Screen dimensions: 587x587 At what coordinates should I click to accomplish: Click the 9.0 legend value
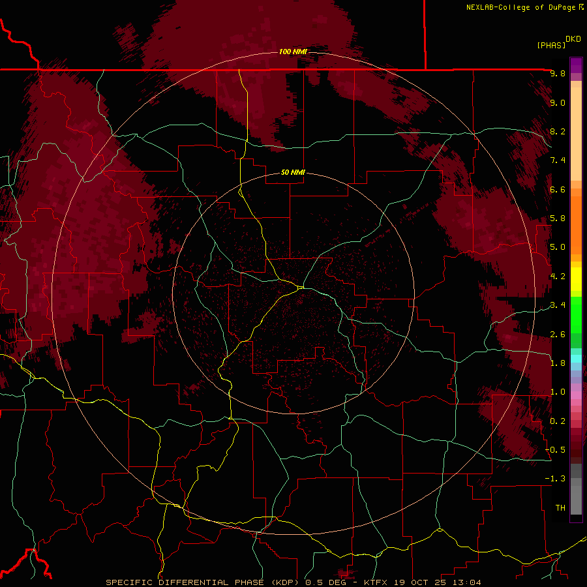[558, 103]
